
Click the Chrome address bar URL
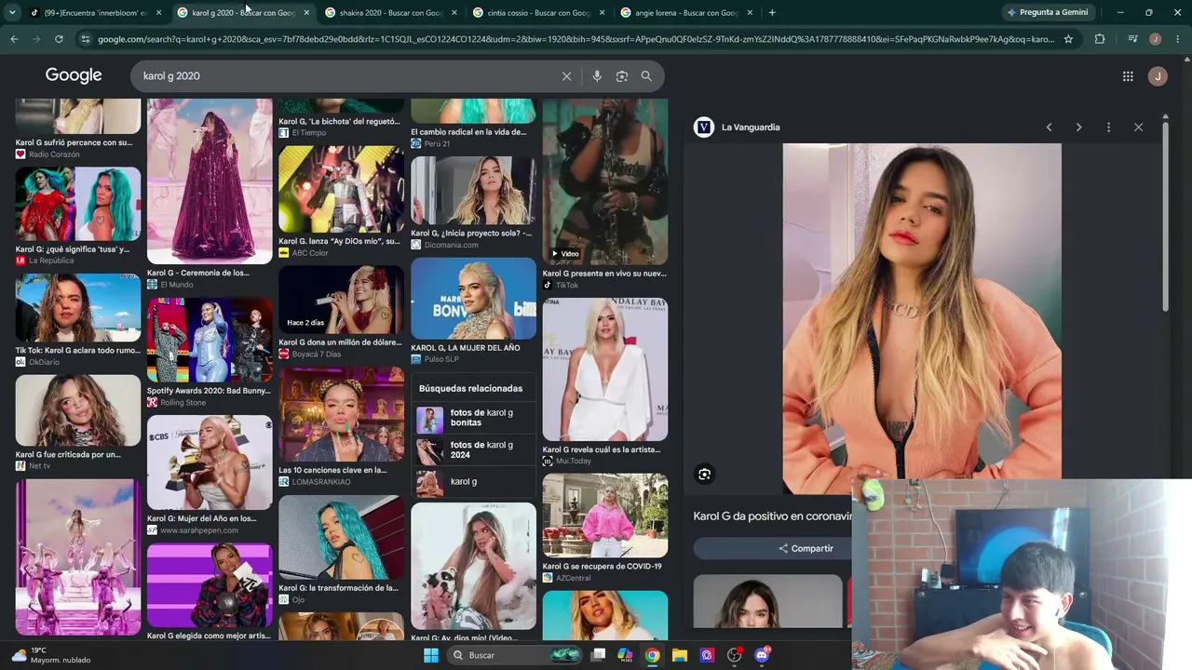click(576, 39)
